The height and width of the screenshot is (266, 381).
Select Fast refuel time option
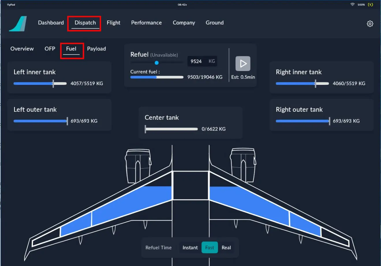pyautogui.click(x=210, y=247)
